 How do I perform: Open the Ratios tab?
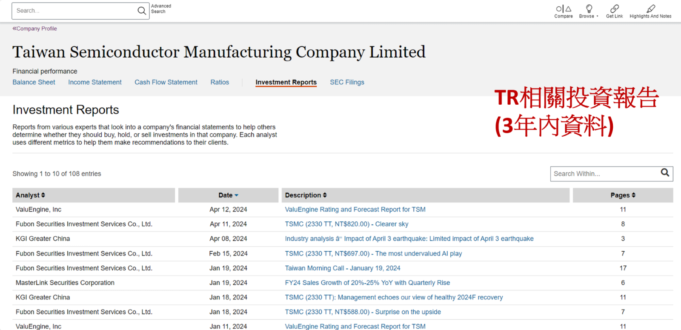[220, 82]
